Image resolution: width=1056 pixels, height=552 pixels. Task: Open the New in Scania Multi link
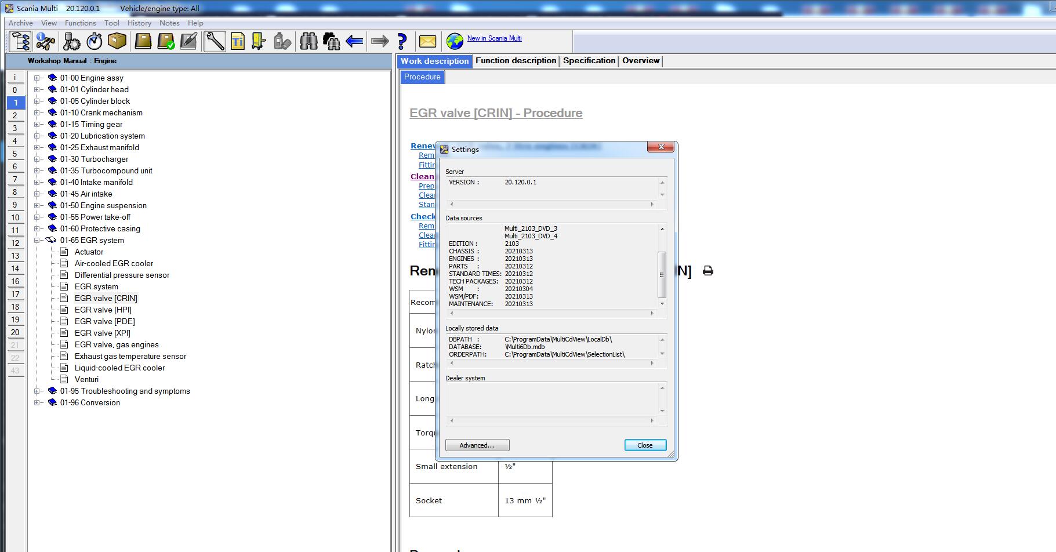494,38
